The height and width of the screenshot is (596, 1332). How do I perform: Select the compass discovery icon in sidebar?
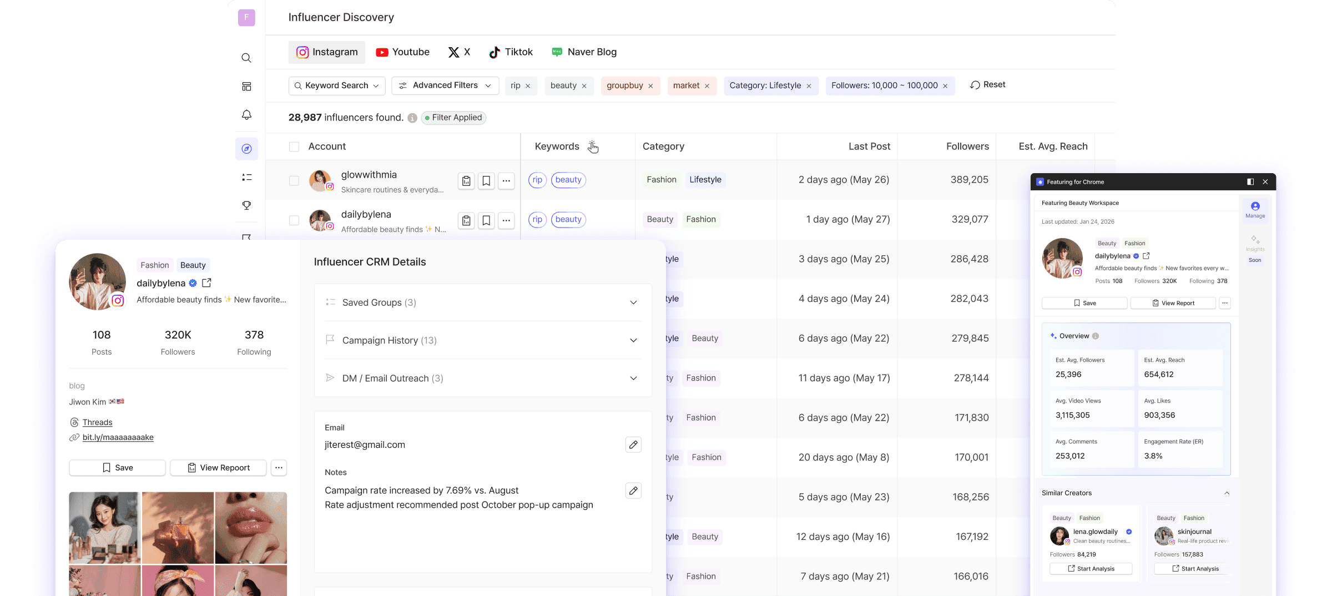[246, 149]
